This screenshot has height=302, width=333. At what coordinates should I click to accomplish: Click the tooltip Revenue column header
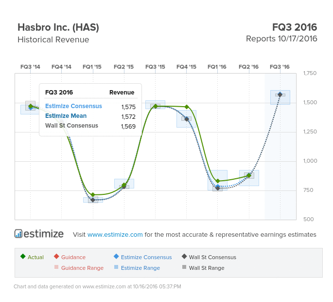tap(122, 93)
